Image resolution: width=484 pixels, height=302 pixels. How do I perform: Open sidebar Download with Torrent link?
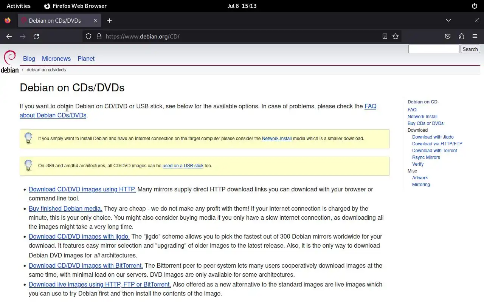pyautogui.click(x=434, y=151)
